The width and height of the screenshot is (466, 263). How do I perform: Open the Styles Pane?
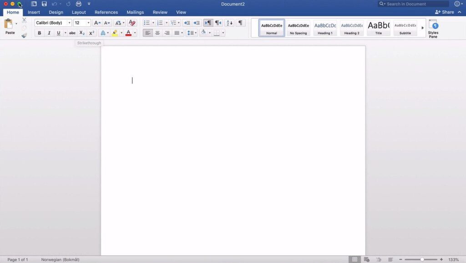coord(433,28)
